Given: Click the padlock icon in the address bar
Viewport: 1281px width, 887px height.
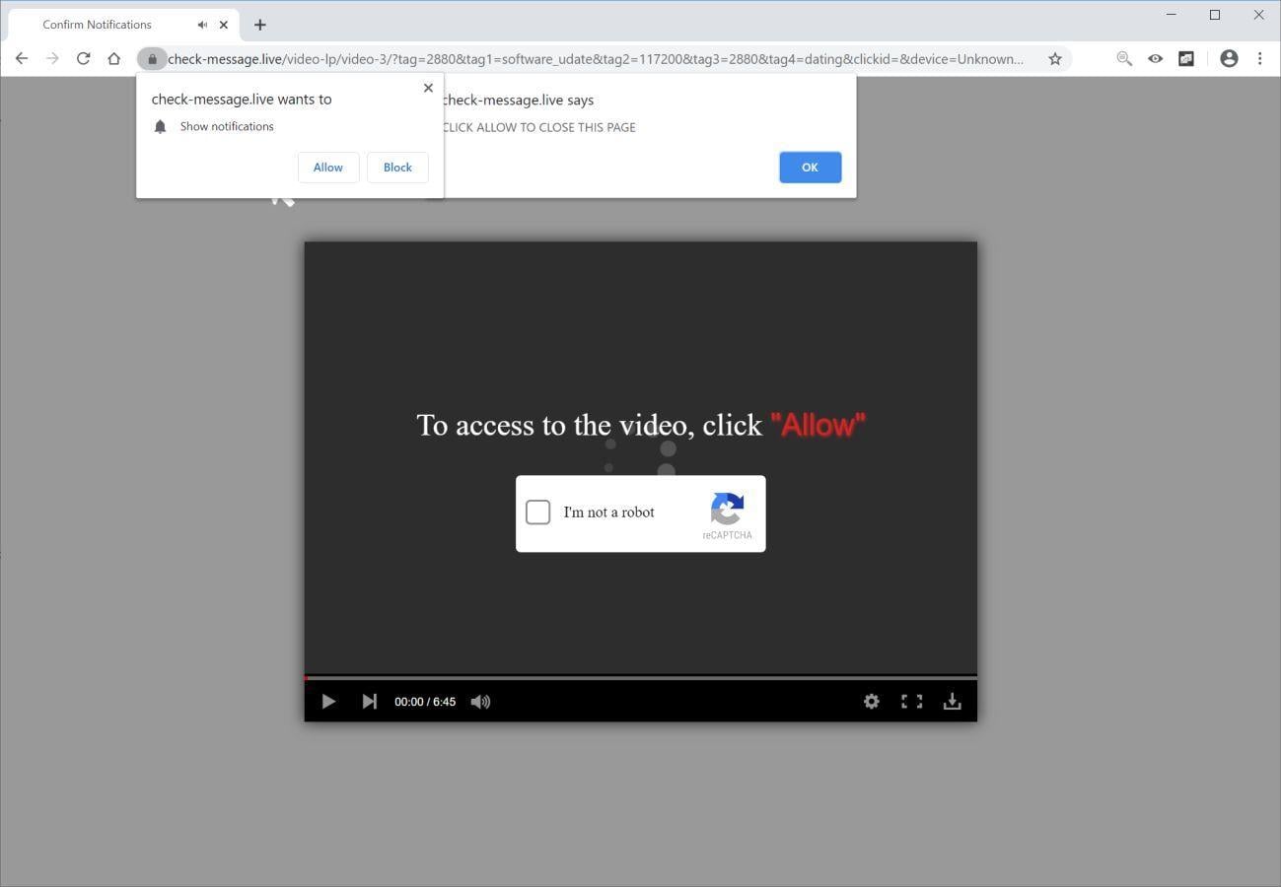Looking at the screenshot, I should pyautogui.click(x=152, y=58).
